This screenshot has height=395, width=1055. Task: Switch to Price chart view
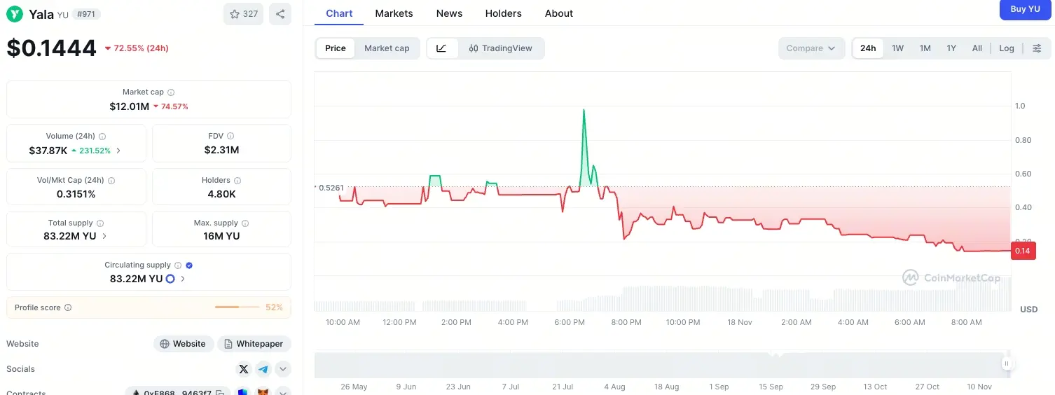point(336,48)
